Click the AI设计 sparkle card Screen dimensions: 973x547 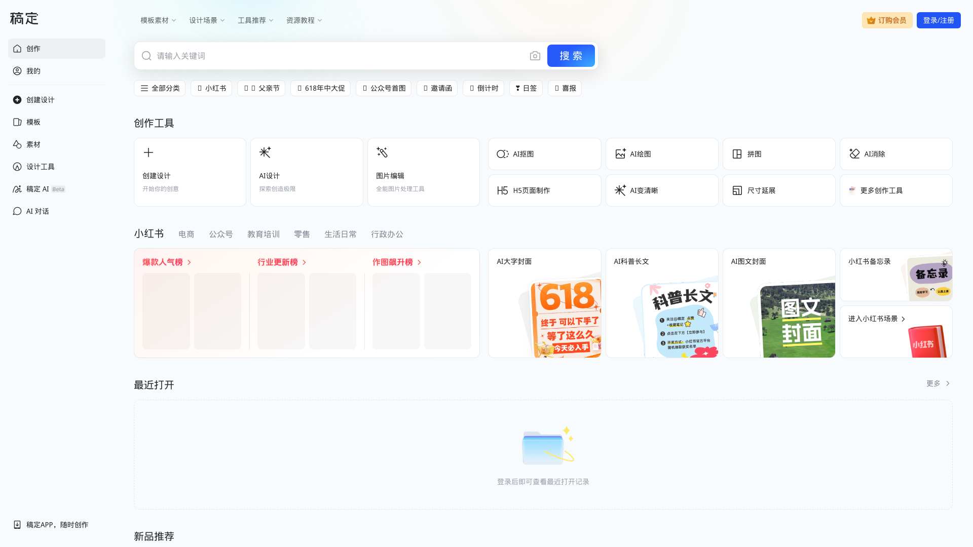306,172
